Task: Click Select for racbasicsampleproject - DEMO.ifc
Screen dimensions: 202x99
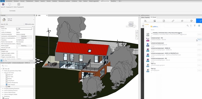Action: click(199, 50)
